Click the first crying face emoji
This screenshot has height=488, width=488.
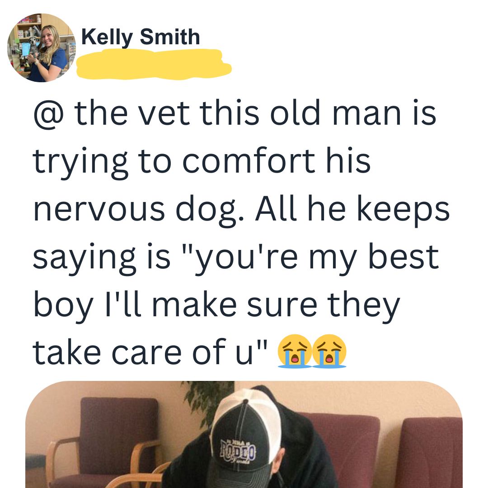click(x=295, y=352)
